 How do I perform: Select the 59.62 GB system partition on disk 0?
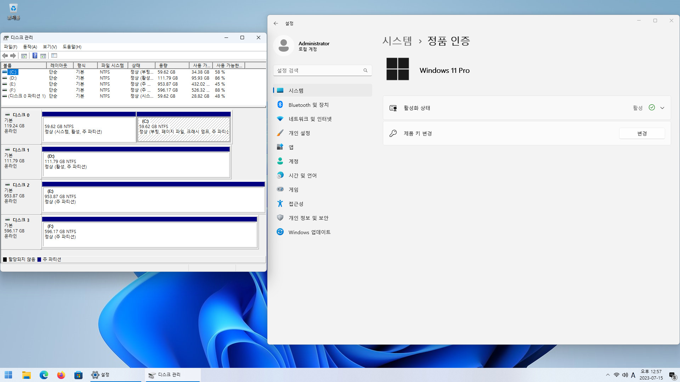click(89, 127)
